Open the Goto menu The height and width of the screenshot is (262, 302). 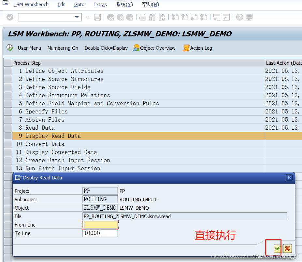click(79, 5)
